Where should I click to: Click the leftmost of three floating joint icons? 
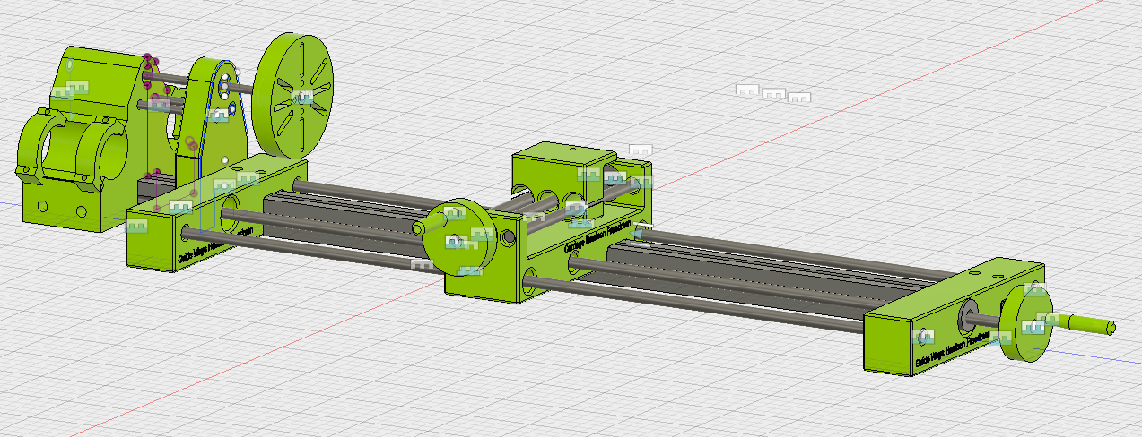point(748,90)
